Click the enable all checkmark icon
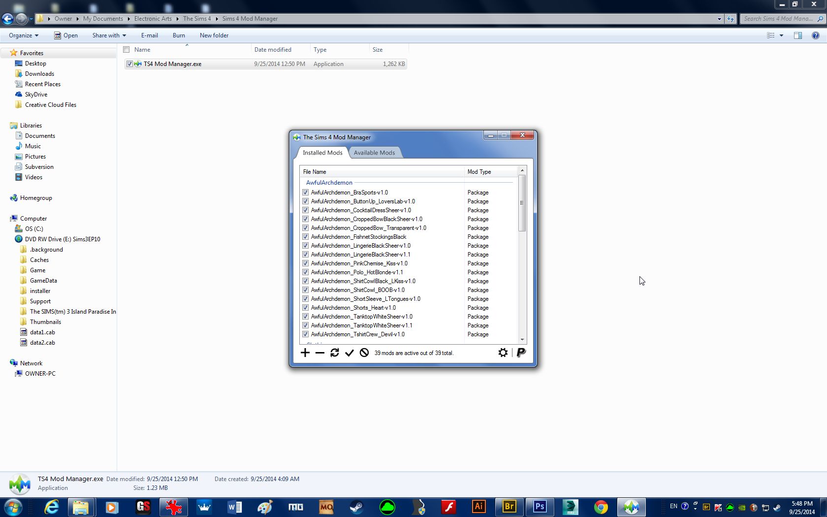This screenshot has height=517, width=827. [x=350, y=353]
